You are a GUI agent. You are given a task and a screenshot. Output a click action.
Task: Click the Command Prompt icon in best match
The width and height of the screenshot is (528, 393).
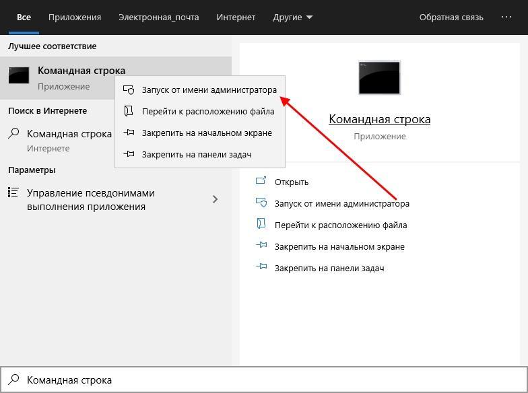click(x=19, y=75)
